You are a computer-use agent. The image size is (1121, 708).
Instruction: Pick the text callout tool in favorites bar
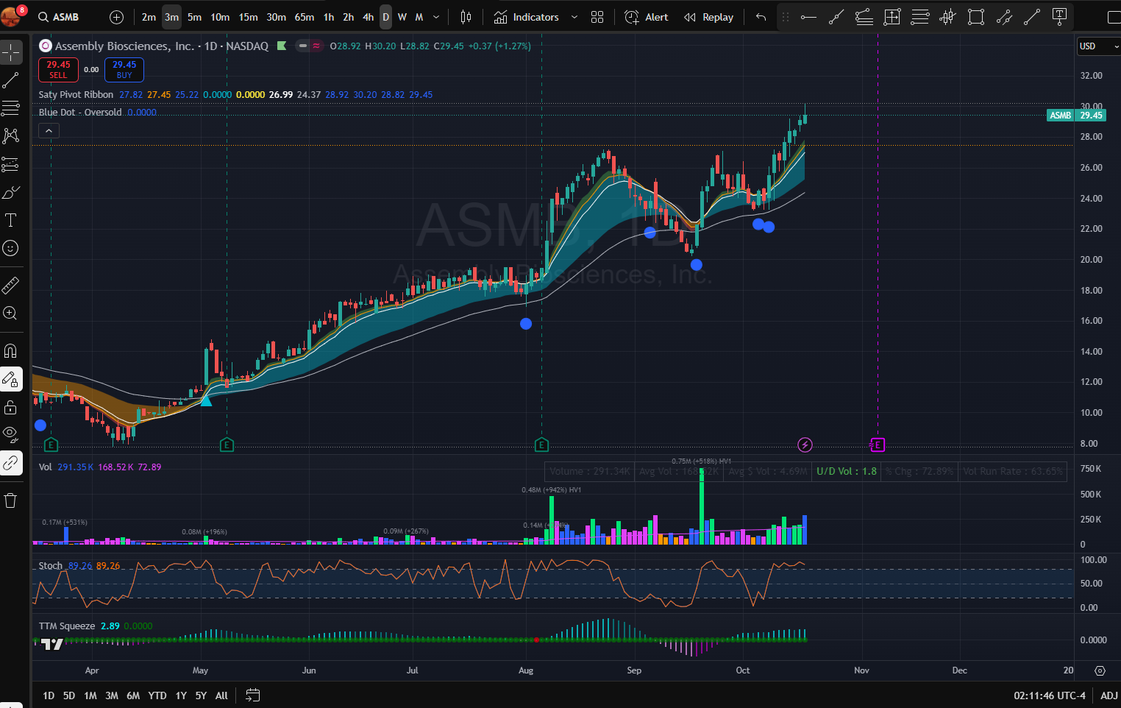click(x=1060, y=17)
